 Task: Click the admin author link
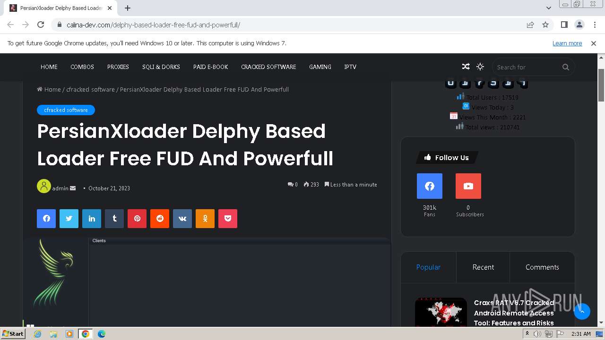click(60, 188)
